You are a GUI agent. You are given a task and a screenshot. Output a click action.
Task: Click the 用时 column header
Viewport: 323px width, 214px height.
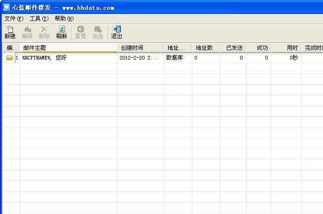[292, 48]
